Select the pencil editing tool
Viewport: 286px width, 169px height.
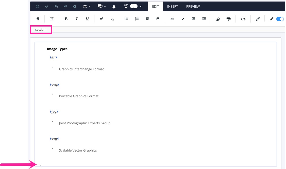pos(258,19)
